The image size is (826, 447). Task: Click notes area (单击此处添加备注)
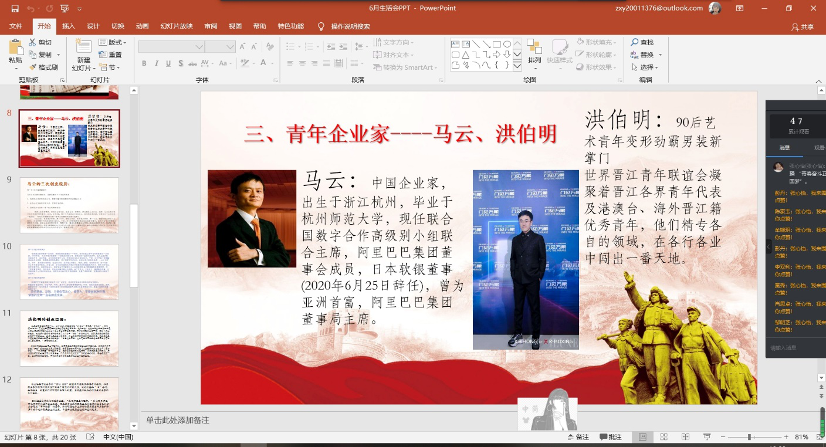(x=178, y=420)
